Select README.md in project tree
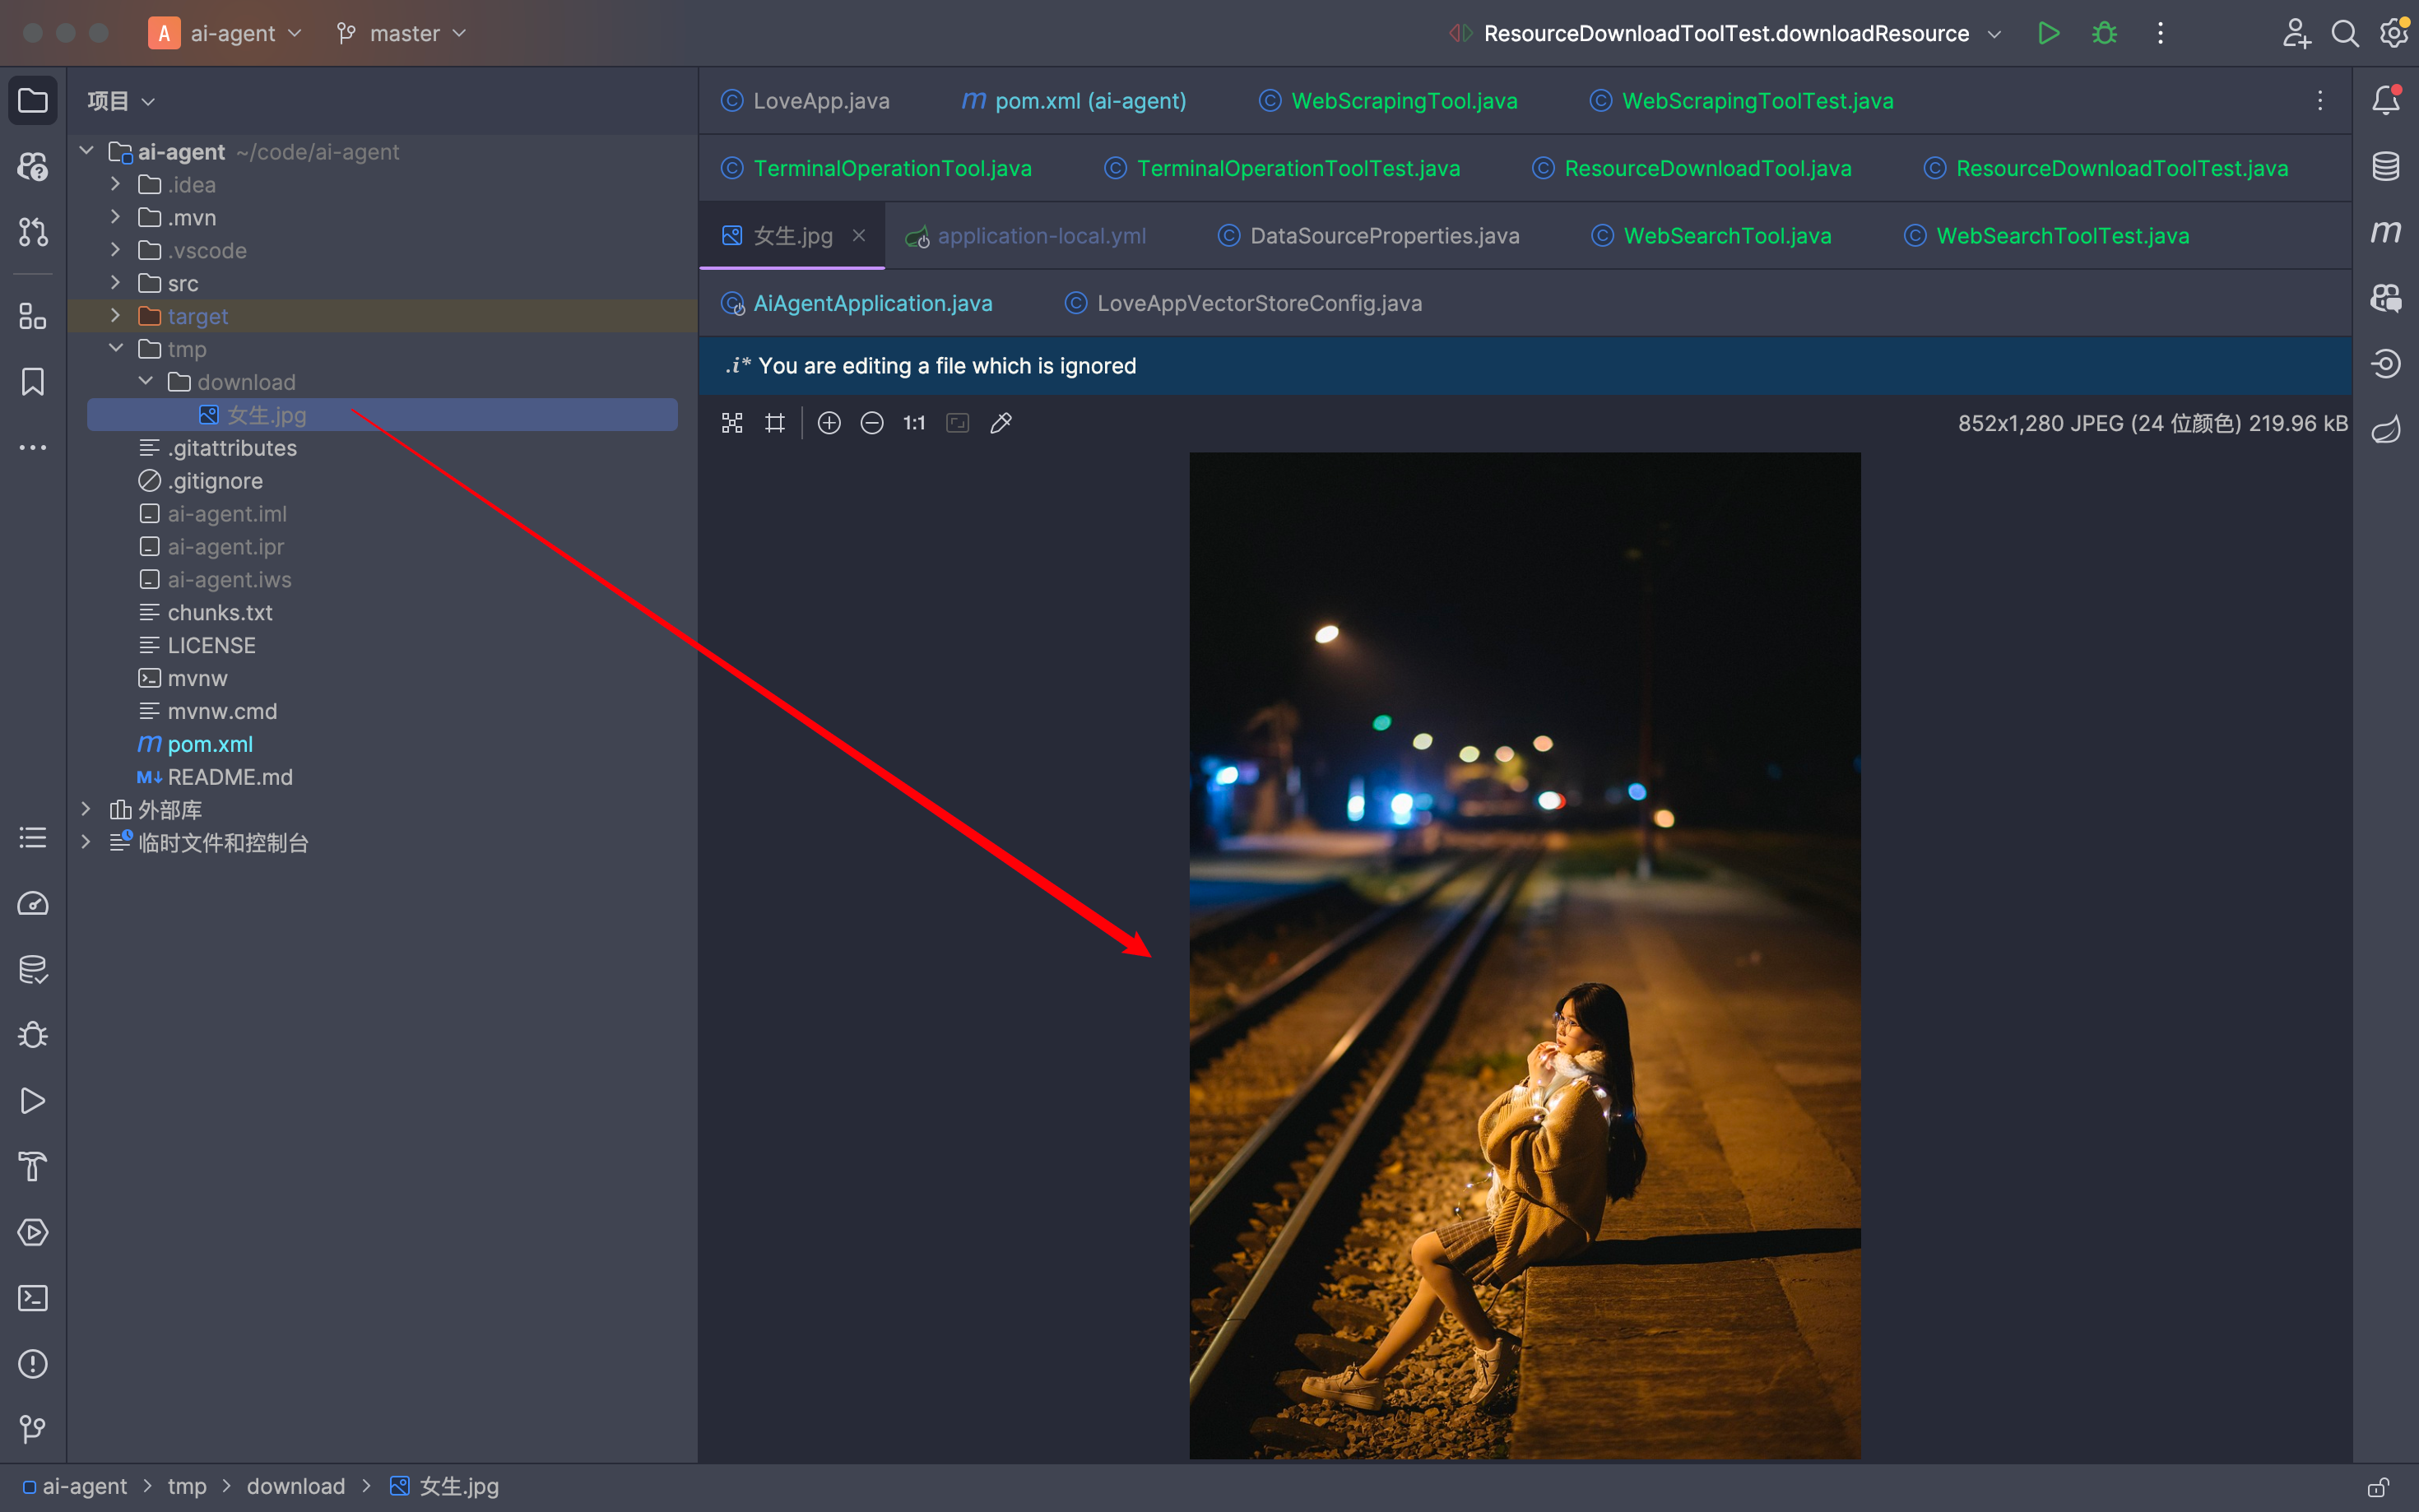 (230, 777)
